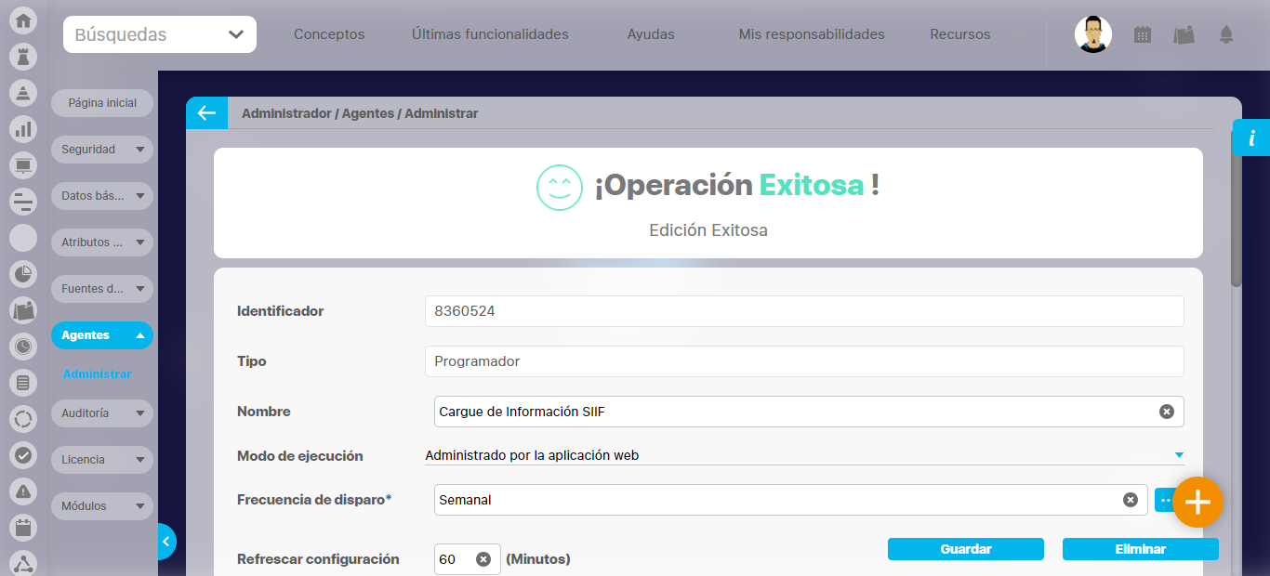Click the pinned notes icon in top bar
This screenshot has width=1270, height=576.
pyautogui.click(x=1184, y=35)
